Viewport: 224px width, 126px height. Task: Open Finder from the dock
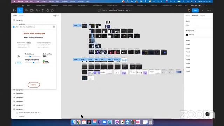73,122
